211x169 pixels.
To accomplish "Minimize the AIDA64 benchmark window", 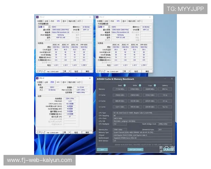I will click(x=165, y=79).
